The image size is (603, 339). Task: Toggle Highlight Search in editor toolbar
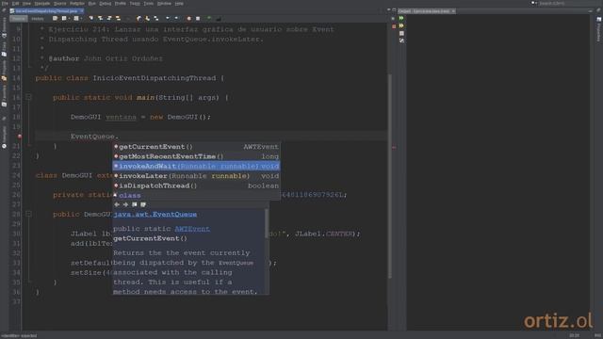(x=118, y=19)
